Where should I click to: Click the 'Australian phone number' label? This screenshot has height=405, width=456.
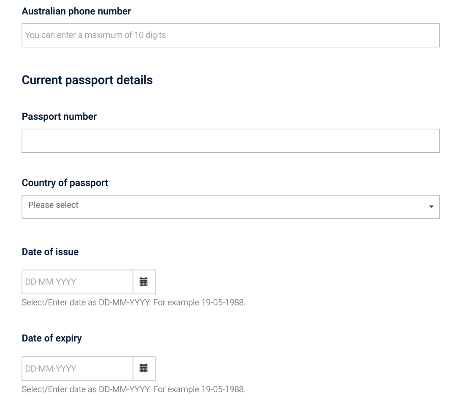click(x=76, y=11)
